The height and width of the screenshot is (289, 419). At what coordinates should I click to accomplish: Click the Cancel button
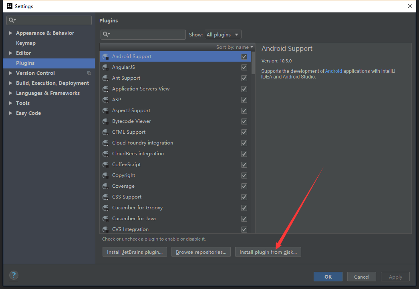(x=362, y=277)
